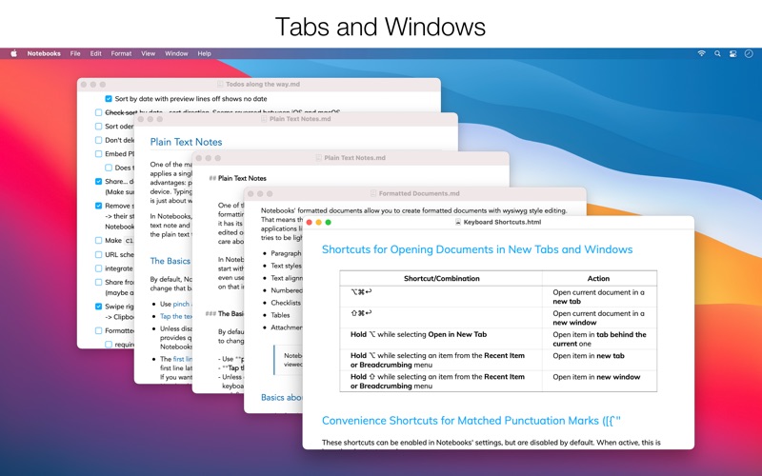Tick the 'Embed Pl' todo checkbox
The height and width of the screenshot is (476, 762).
pos(99,154)
